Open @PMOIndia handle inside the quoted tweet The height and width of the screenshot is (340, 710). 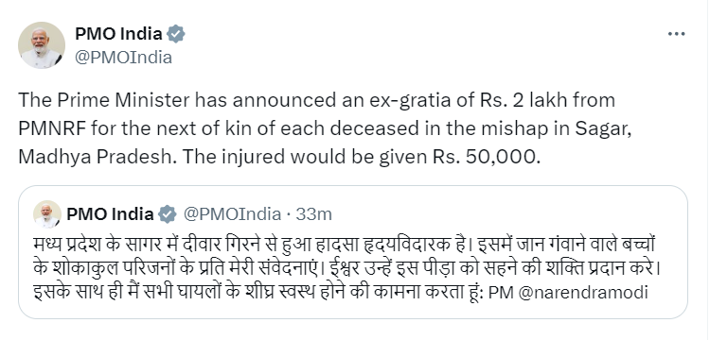tap(231, 214)
